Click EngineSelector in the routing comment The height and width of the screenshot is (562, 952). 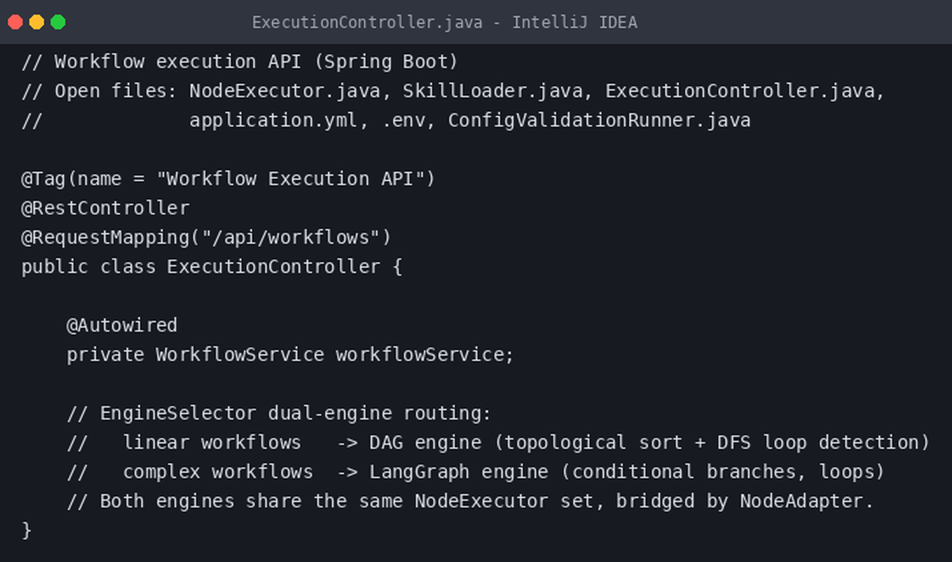pyautogui.click(x=178, y=413)
